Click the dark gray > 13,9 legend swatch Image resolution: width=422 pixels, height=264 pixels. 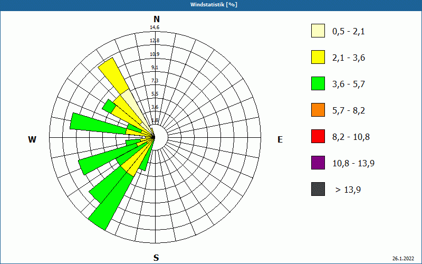tap(318, 189)
